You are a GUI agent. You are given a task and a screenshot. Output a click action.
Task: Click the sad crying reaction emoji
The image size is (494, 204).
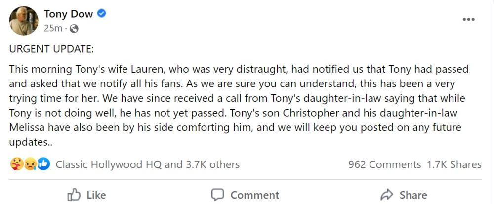[x=30, y=164]
